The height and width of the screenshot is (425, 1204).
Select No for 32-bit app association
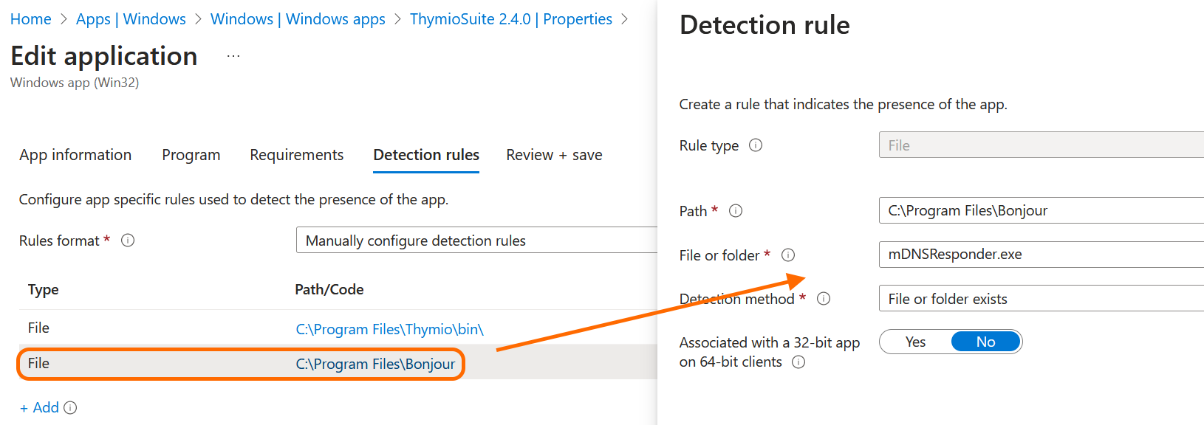point(985,342)
